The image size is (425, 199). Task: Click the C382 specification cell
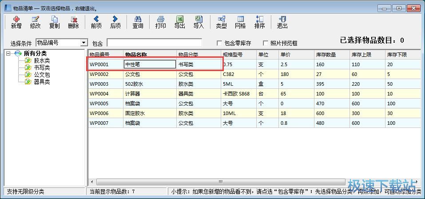coord(239,74)
